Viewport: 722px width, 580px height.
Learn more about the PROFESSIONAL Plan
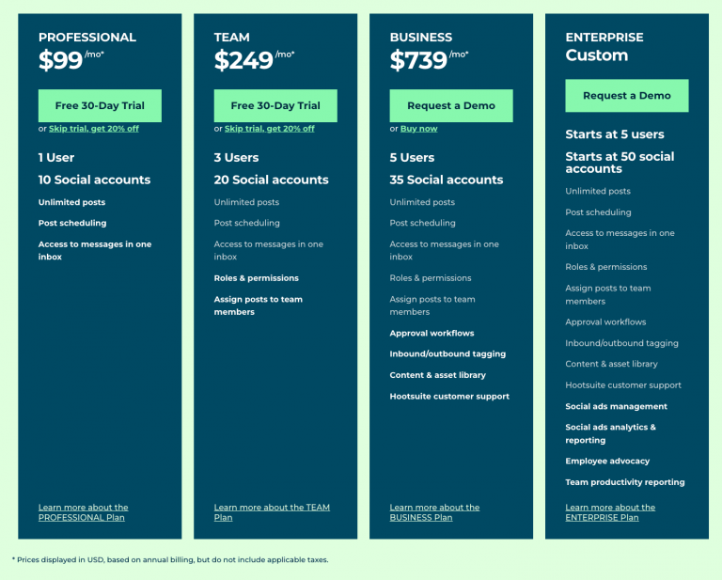click(x=83, y=512)
